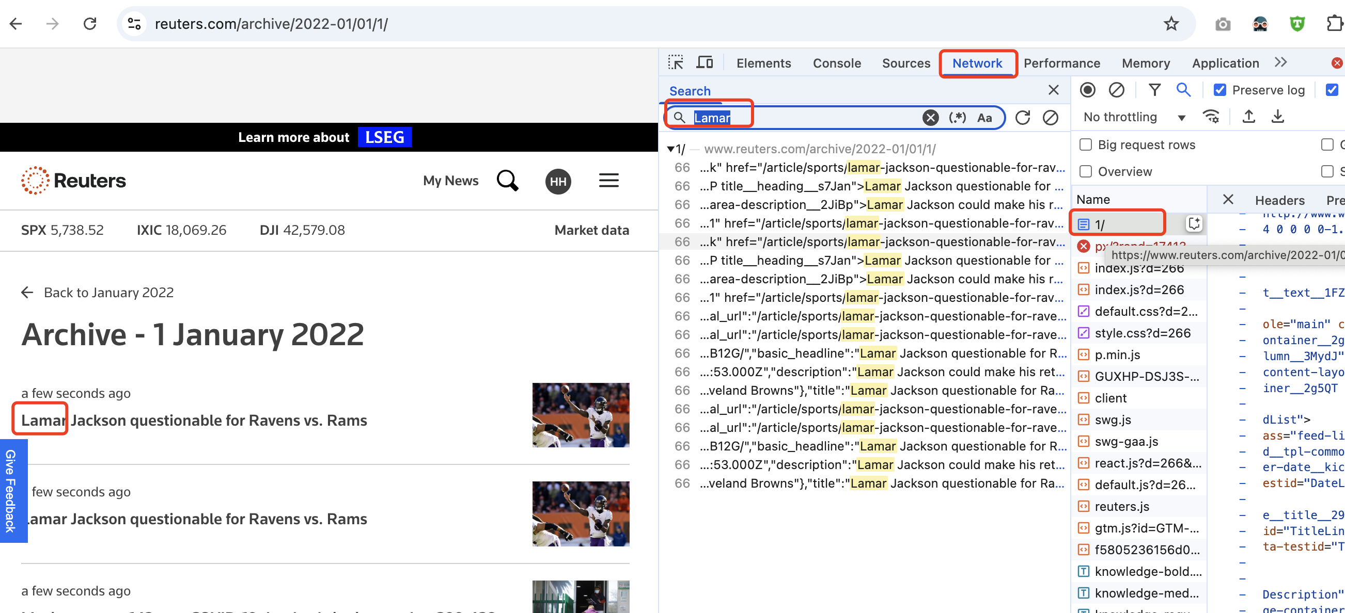Open the Market data link
Image resolution: width=1345 pixels, height=613 pixels.
click(x=591, y=230)
